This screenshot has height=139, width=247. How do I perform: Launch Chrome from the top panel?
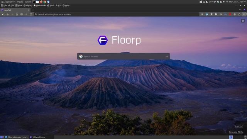[x=45, y=2]
